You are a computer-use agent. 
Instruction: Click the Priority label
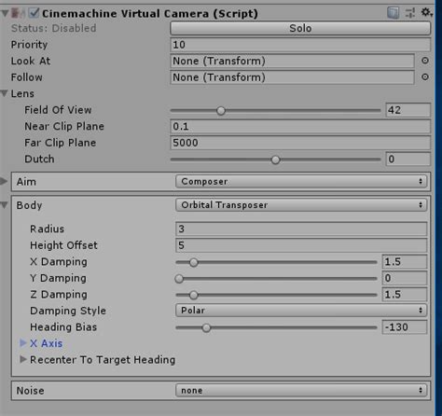pos(29,45)
